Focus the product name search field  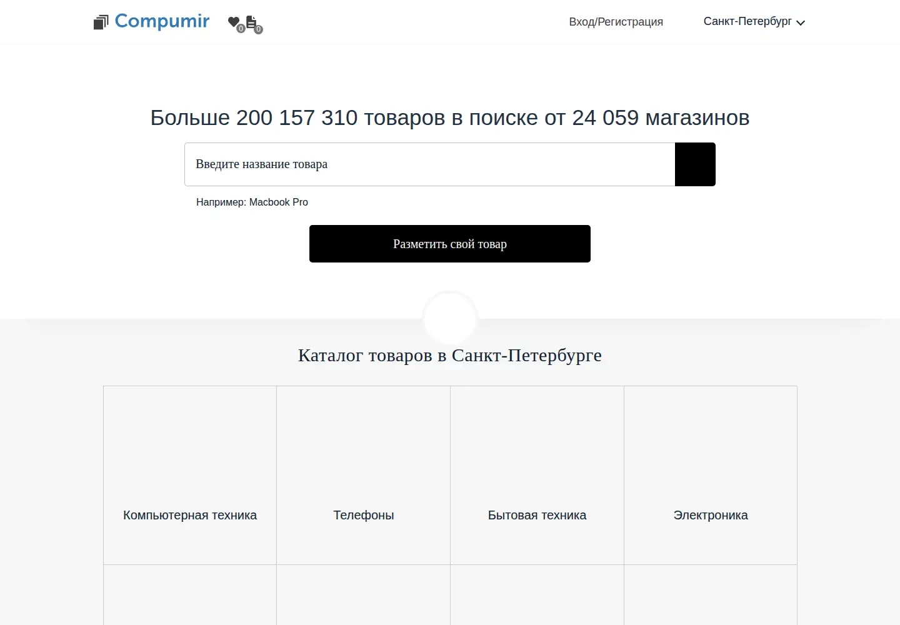tap(430, 164)
